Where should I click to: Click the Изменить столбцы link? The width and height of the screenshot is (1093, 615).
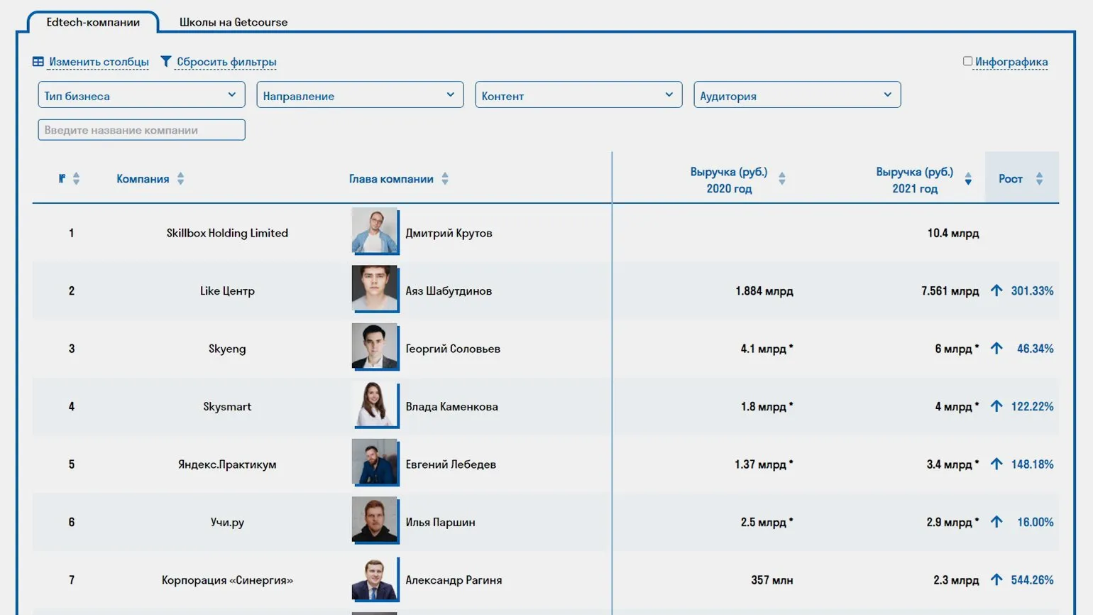(99, 62)
